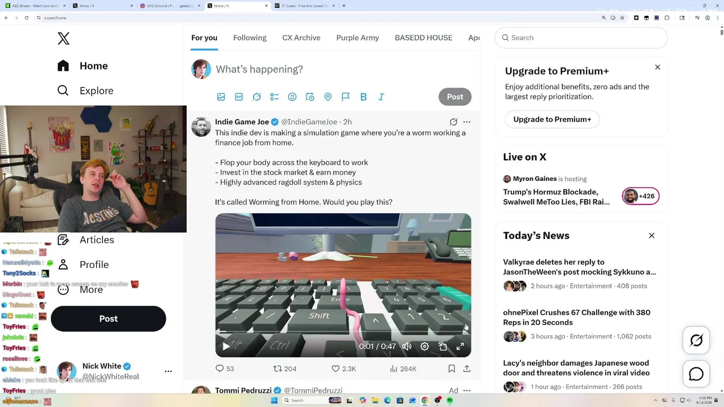Open Tommi Pedruzzi ad options dots

click(467, 391)
